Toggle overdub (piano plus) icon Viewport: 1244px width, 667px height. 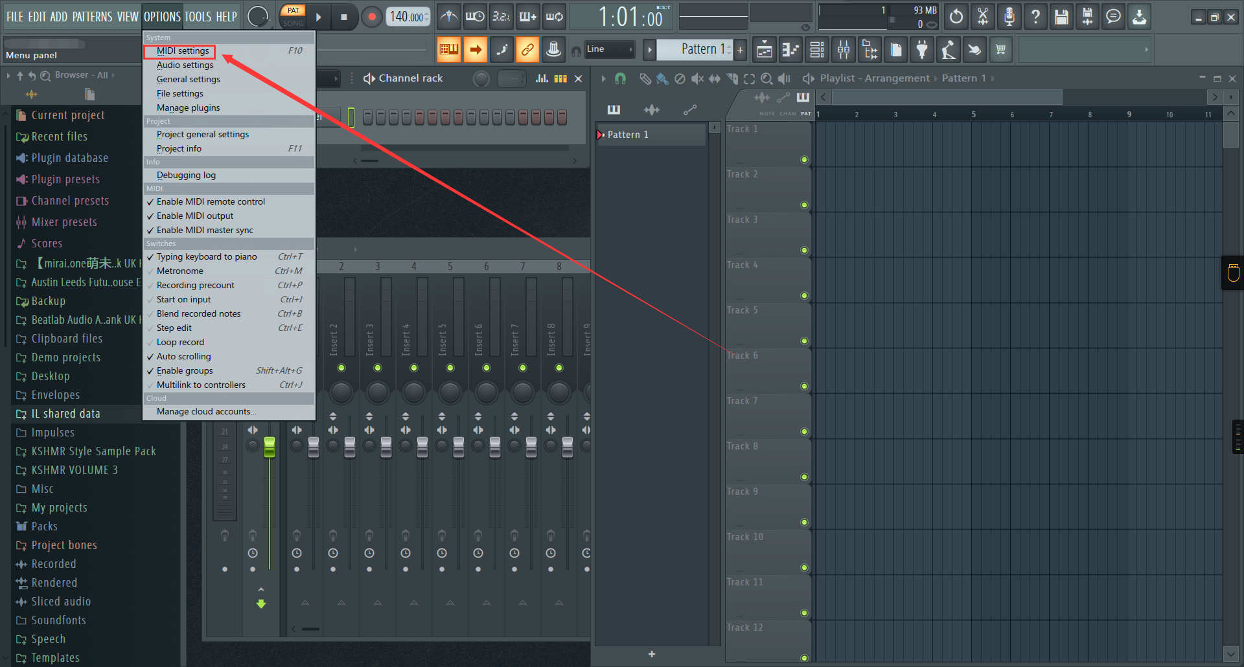(527, 17)
